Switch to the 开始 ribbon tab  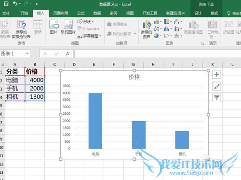click(24, 13)
